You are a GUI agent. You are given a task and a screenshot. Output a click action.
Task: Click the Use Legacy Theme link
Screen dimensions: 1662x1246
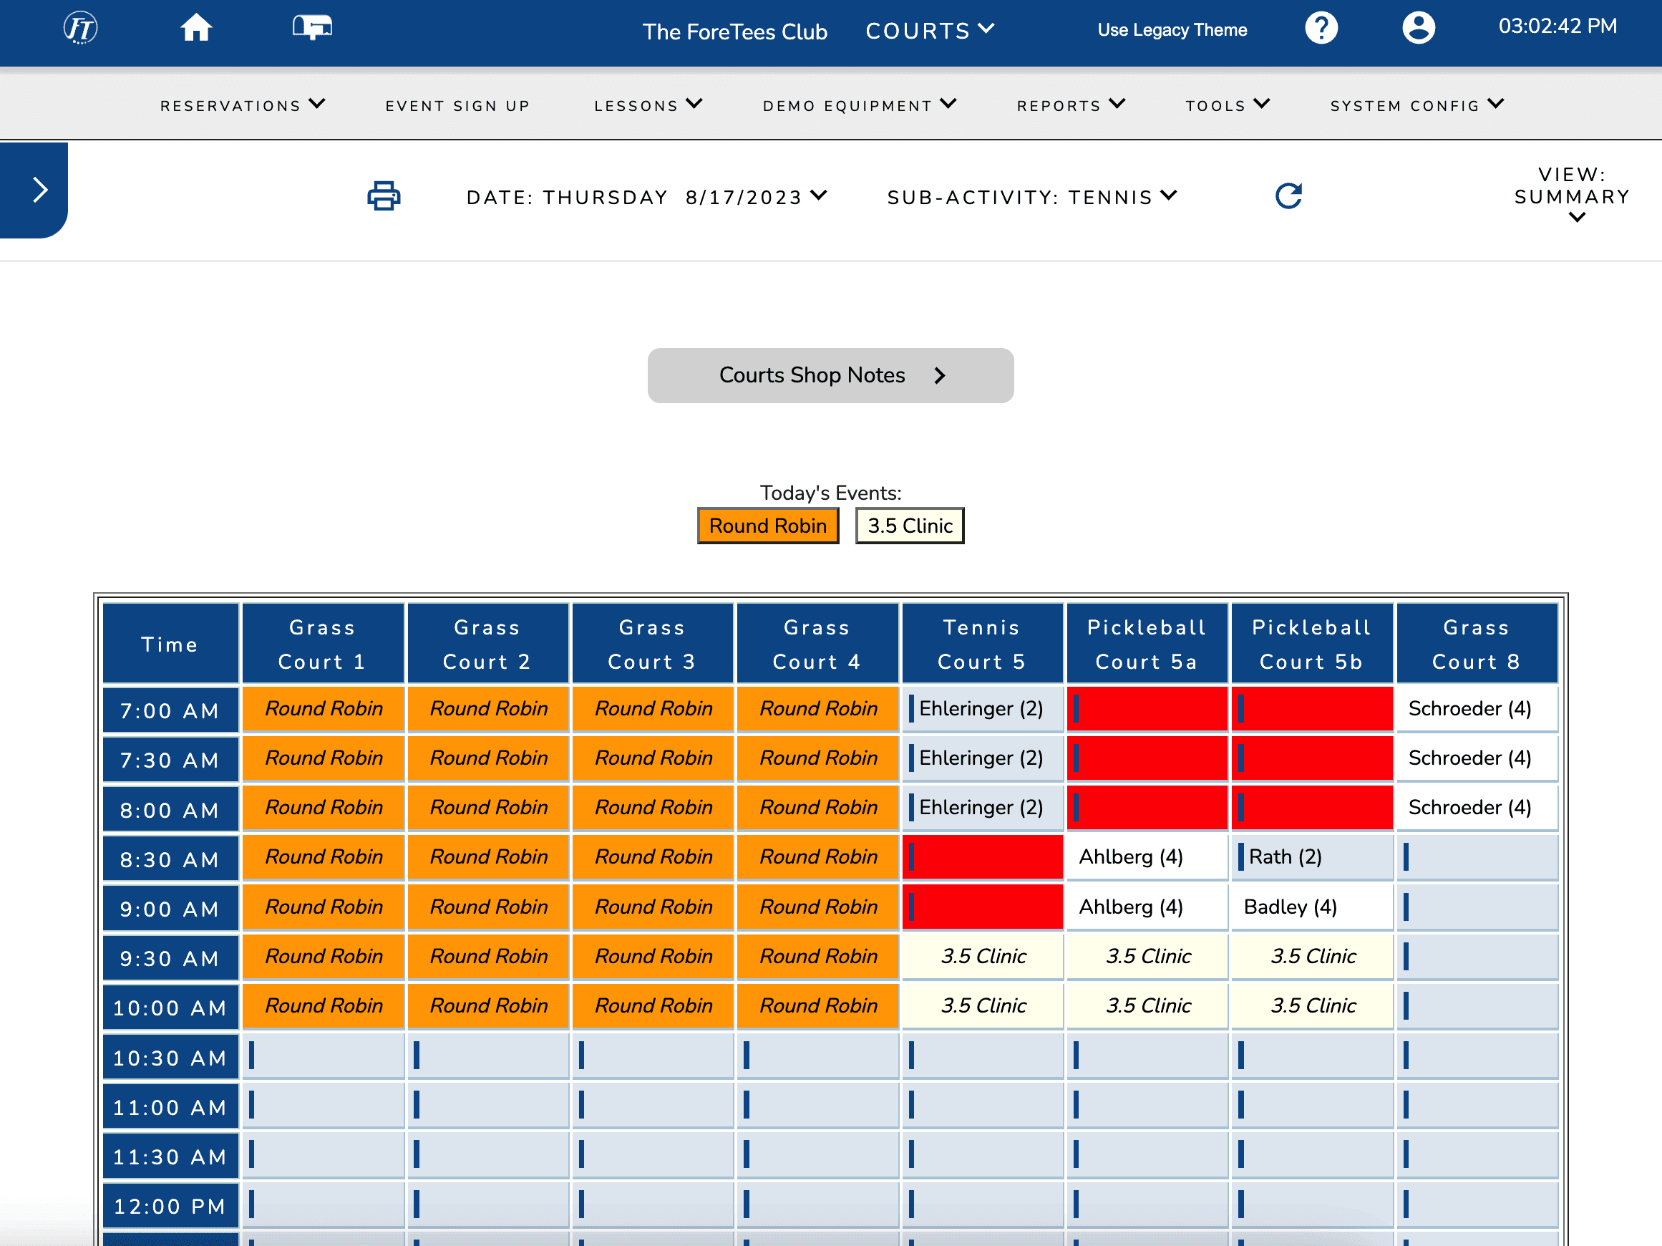coord(1172,30)
